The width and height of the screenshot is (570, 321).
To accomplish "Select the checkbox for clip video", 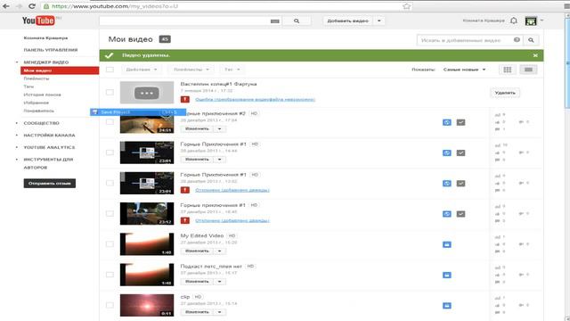I will (110, 305).
